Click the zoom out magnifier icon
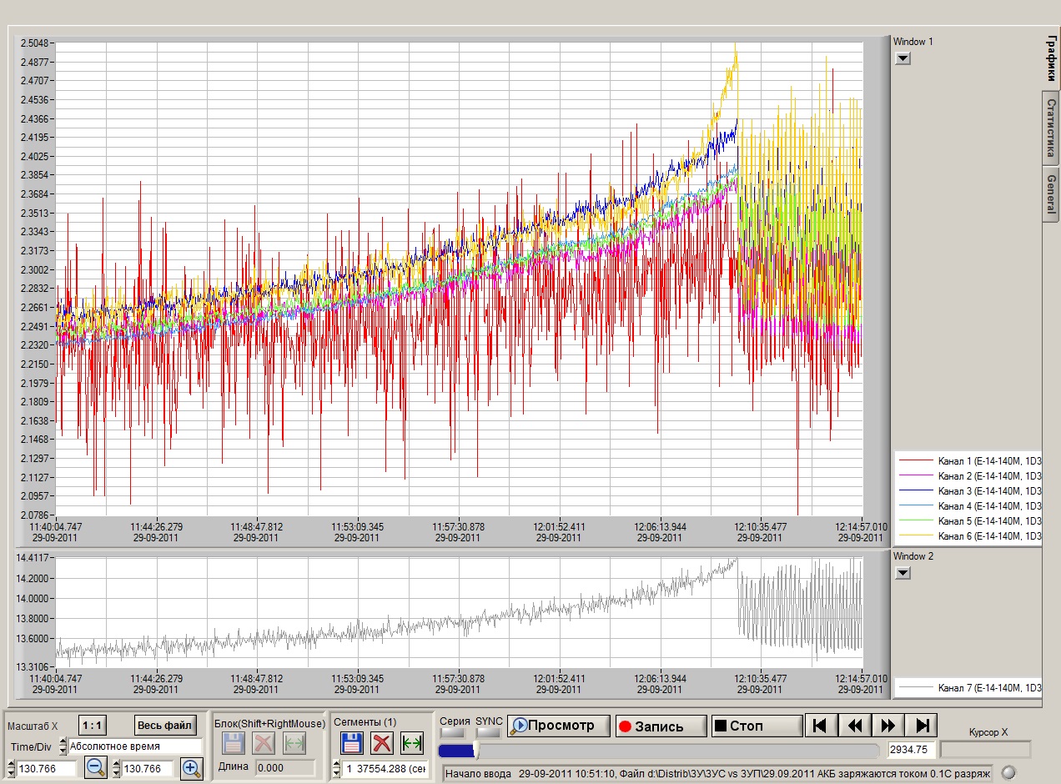 pos(96,768)
